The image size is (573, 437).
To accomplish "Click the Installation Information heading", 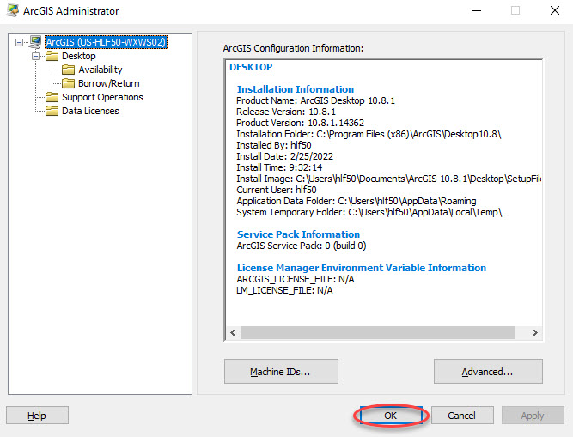I will (x=296, y=89).
